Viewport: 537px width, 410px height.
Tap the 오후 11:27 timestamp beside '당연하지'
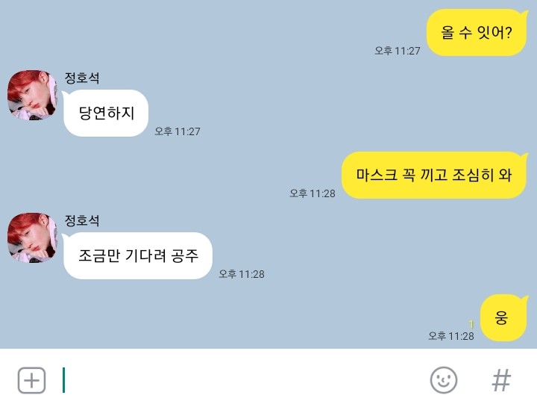(178, 131)
